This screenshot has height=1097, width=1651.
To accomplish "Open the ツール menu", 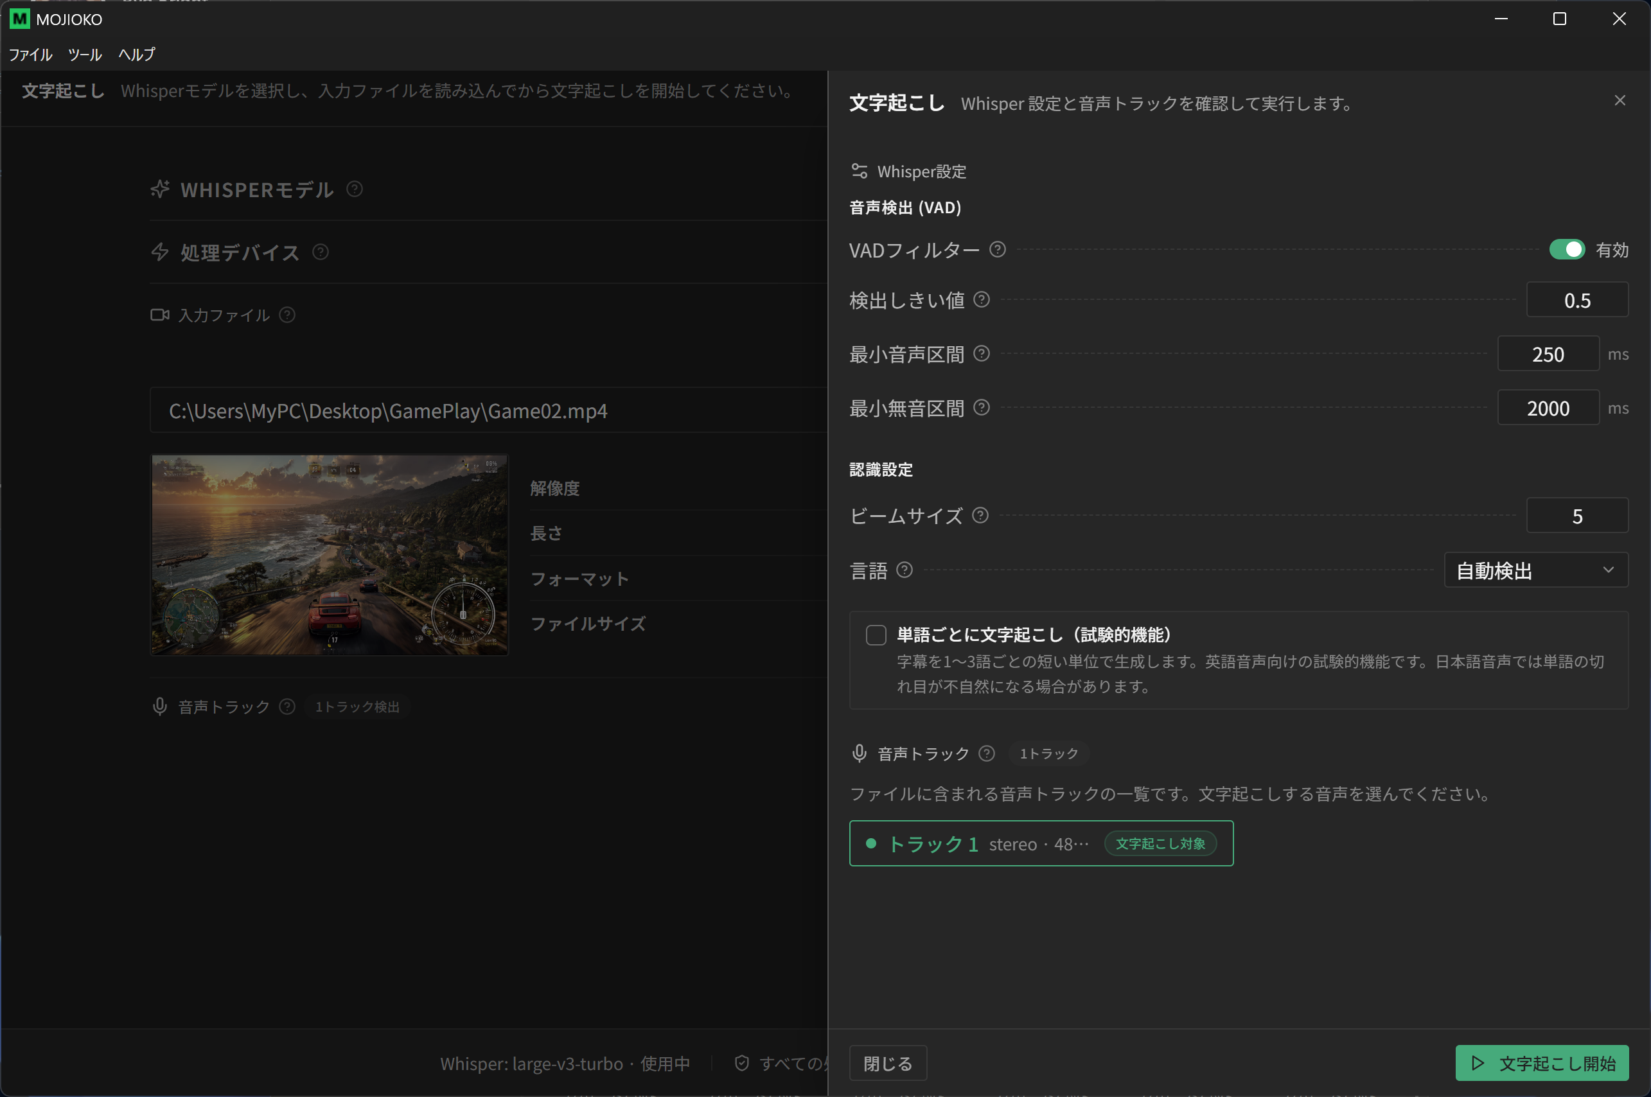I will [x=85, y=54].
